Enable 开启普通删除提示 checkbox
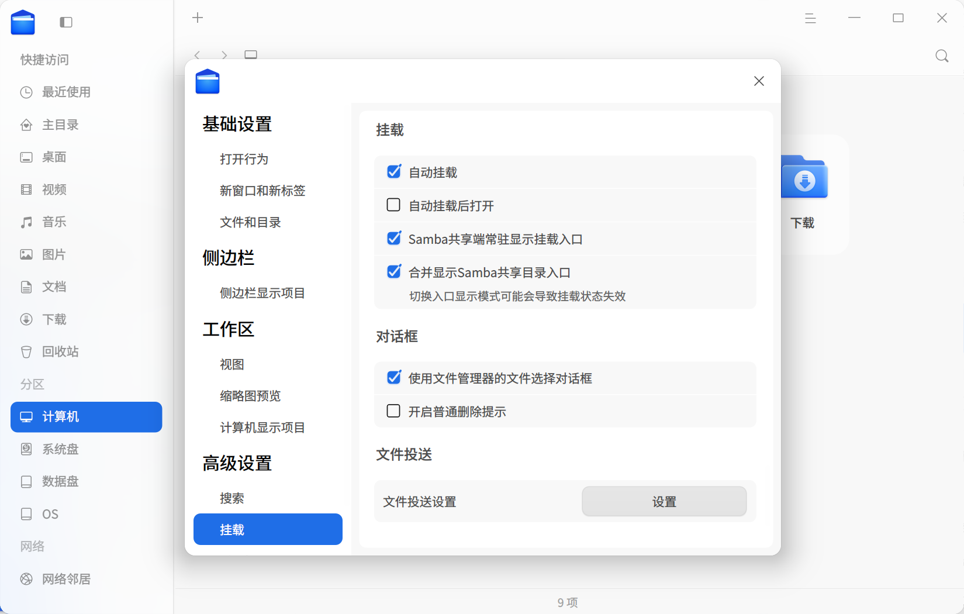This screenshot has width=964, height=614. [x=394, y=411]
